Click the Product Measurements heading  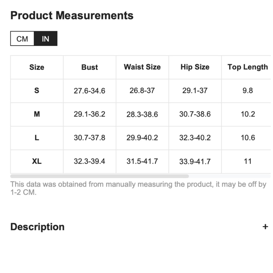(72, 16)
